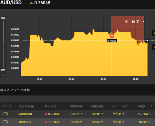Click 取引終了 status in AUD/USD row

click(x=119, y=114)
